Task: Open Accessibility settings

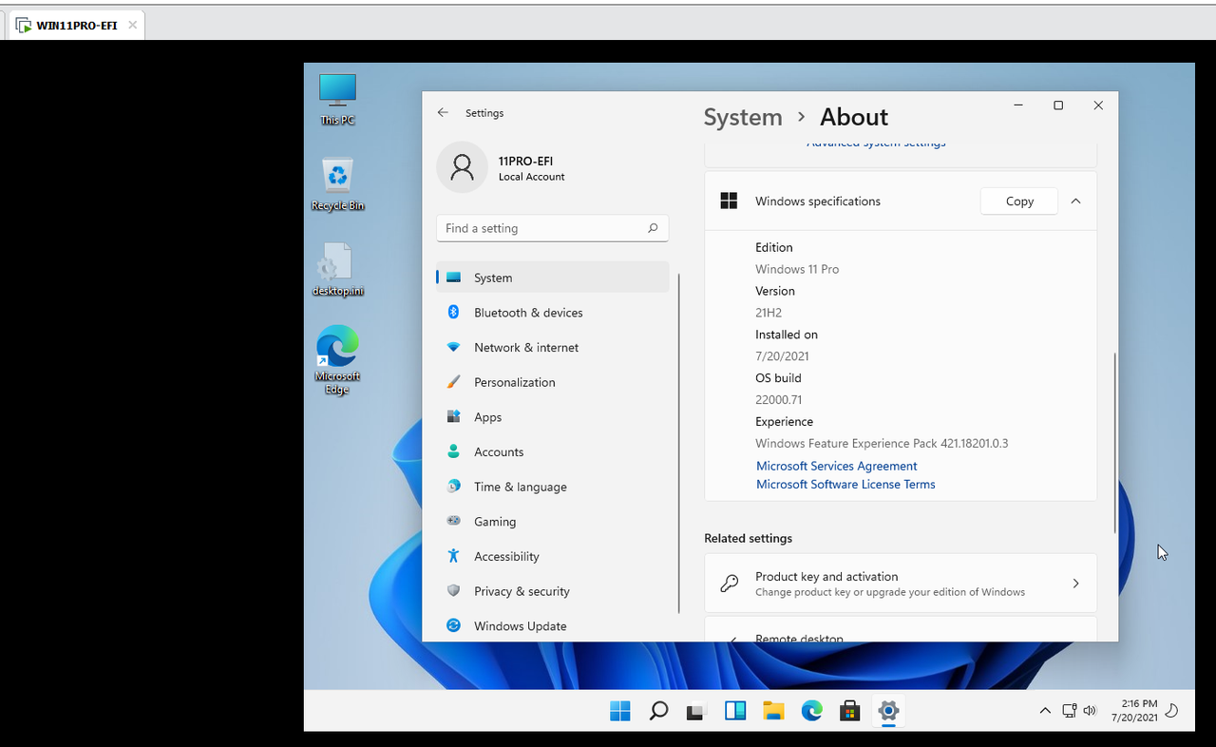Action: [552, 557]
